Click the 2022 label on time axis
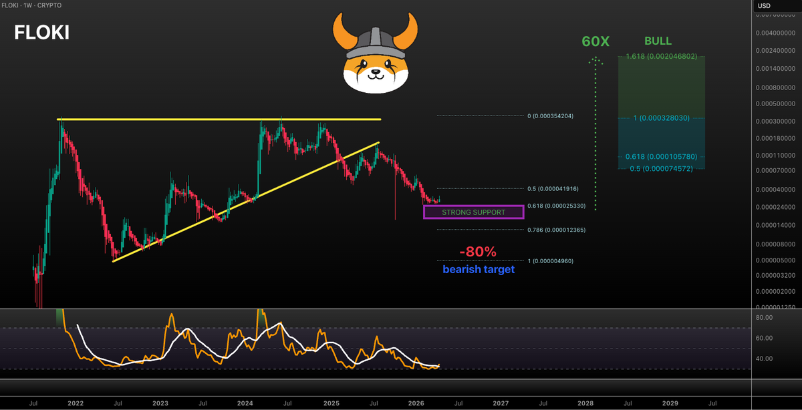Screen dimensions: 802x410 click(75, 403)
